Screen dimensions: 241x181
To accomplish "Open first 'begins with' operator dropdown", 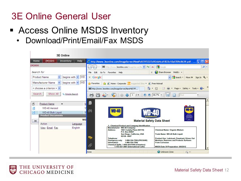I will (78, 77).
